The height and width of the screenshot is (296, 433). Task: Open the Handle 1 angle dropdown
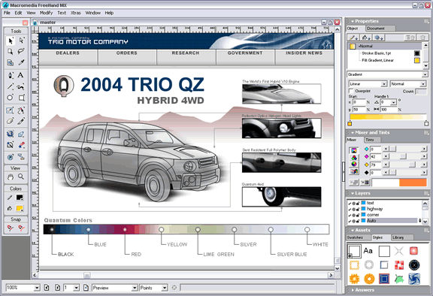tap(393, 102)
